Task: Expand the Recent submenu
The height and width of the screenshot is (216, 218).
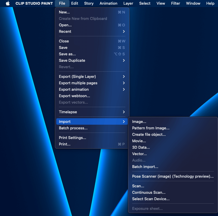Action: click(x=92, y=32)
